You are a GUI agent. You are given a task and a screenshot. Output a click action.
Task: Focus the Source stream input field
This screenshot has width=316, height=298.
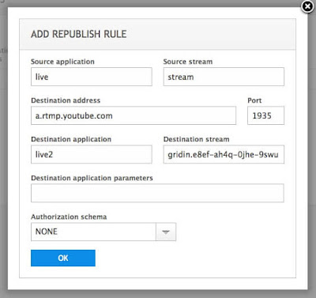pyautogui.click(x=224, y=77)
